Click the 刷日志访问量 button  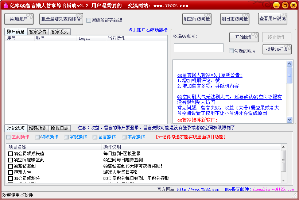[x=235, y=19]
